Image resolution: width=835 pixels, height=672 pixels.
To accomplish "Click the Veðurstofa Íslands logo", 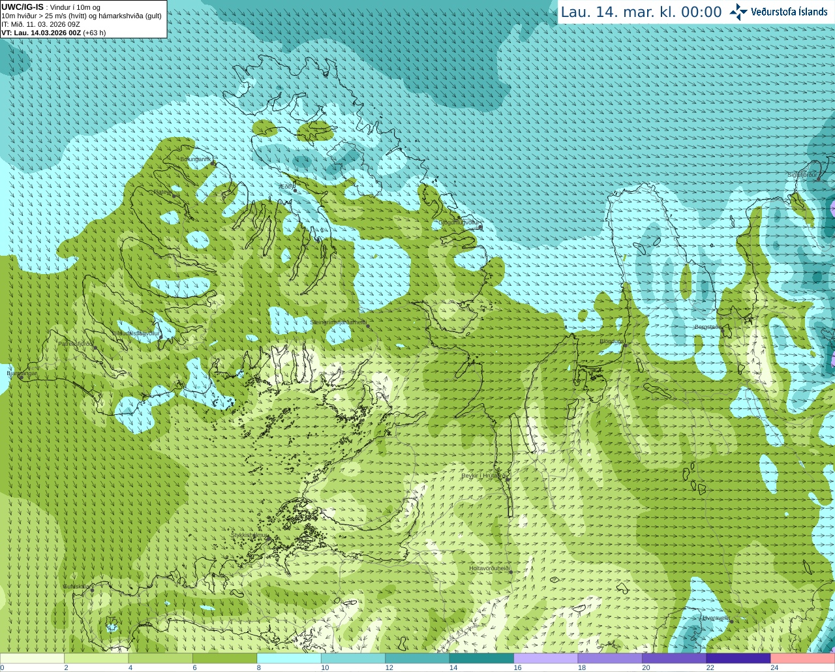I will click(778, 12).
